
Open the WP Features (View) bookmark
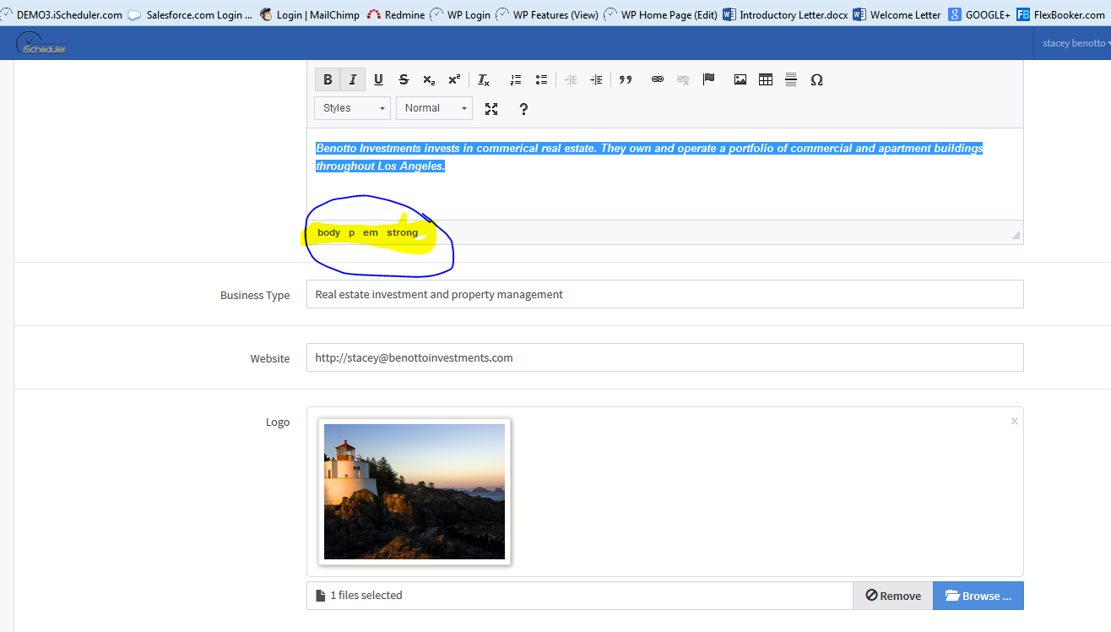(x=548, y=14)
